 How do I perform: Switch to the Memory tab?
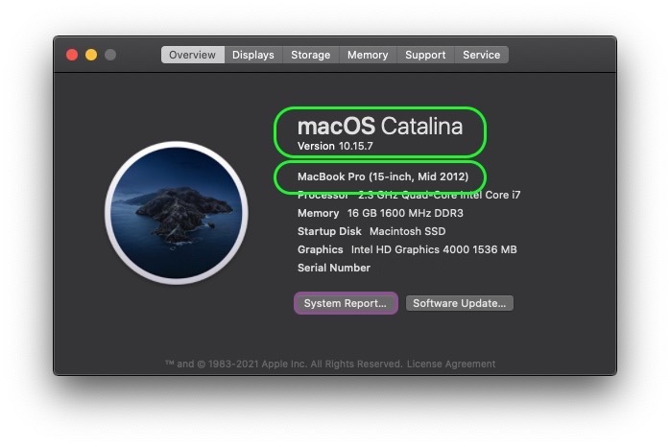[x=368, y=55]
